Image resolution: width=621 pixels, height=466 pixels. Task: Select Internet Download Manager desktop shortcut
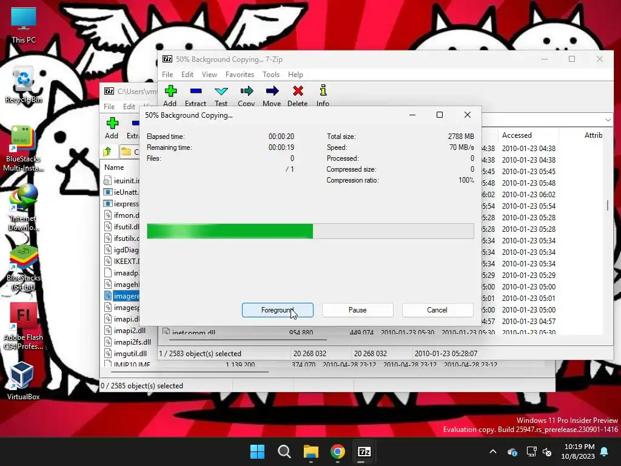[24, 208]
